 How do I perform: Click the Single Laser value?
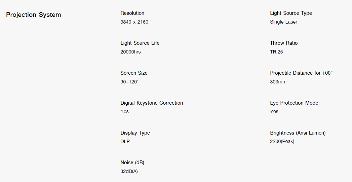[283, 22]
